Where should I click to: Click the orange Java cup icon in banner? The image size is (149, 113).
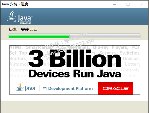point(20,86)
